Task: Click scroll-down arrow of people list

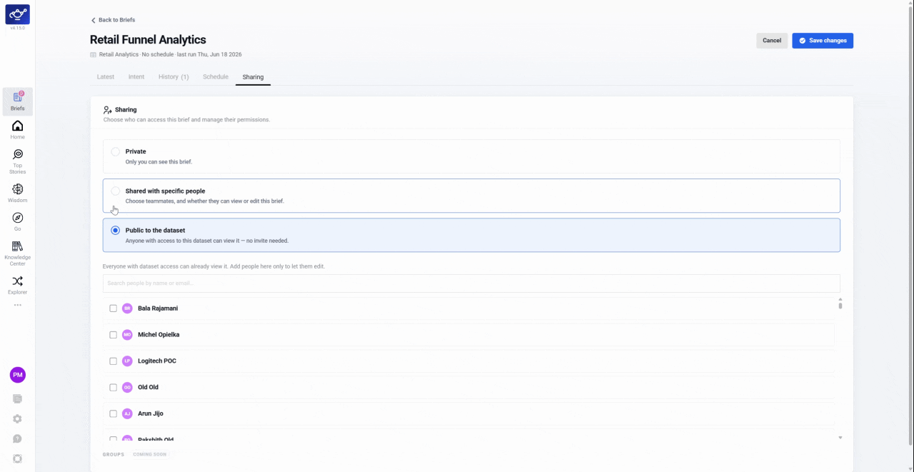Action: point(840,437)
